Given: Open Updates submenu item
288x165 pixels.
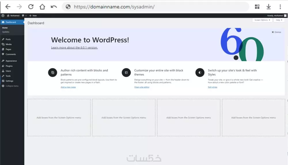Looking at the screenshot, I should pos(6,32).
